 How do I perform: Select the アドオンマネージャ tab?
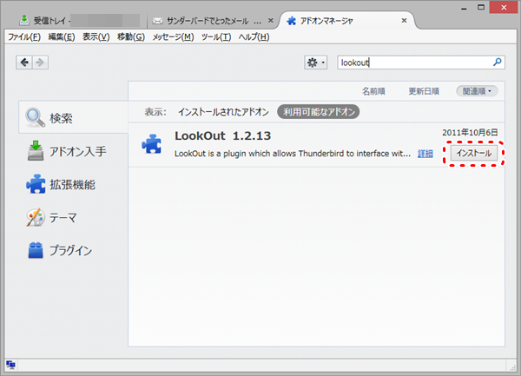[347, 21]
